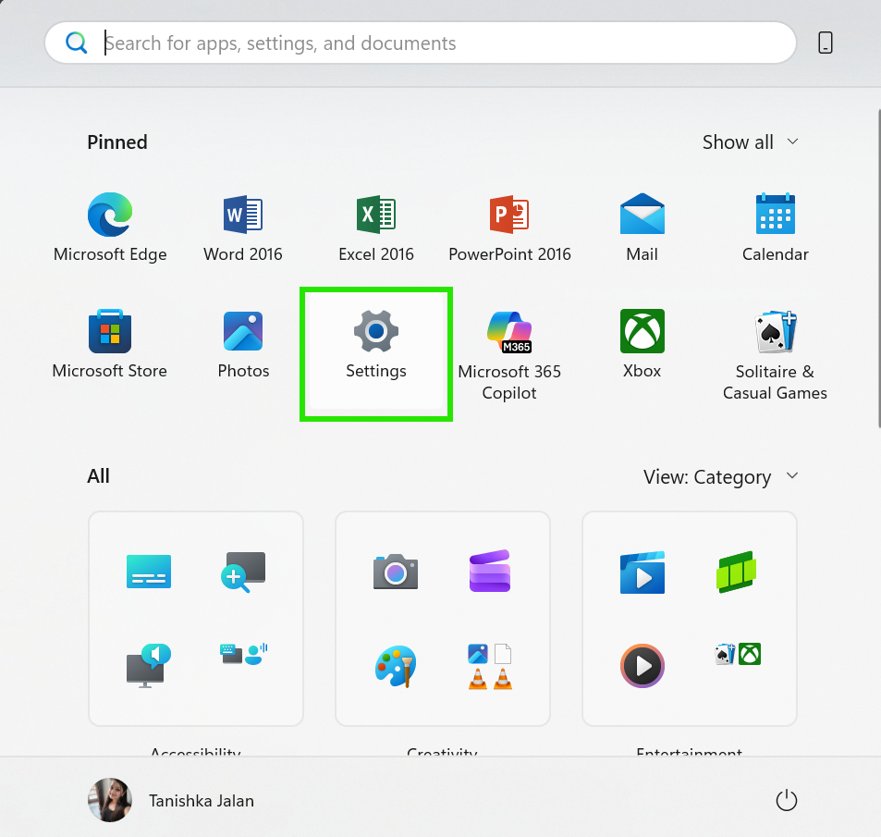Open Tanishka Jalan account menu
This screenshot has height=837, width=881.
tap(171, 800)
